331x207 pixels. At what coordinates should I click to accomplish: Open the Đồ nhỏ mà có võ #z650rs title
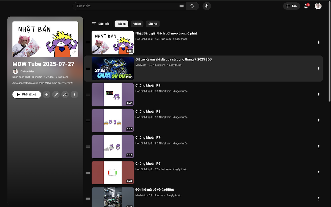(155, 190)
